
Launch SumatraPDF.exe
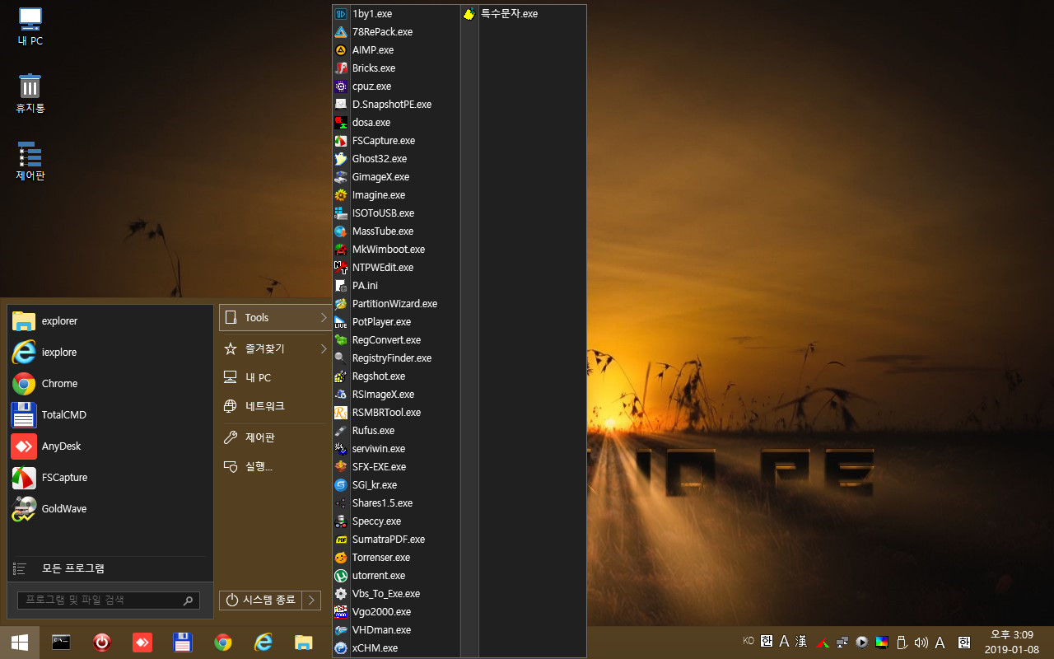pyautogui.click(x=396, y=540)
